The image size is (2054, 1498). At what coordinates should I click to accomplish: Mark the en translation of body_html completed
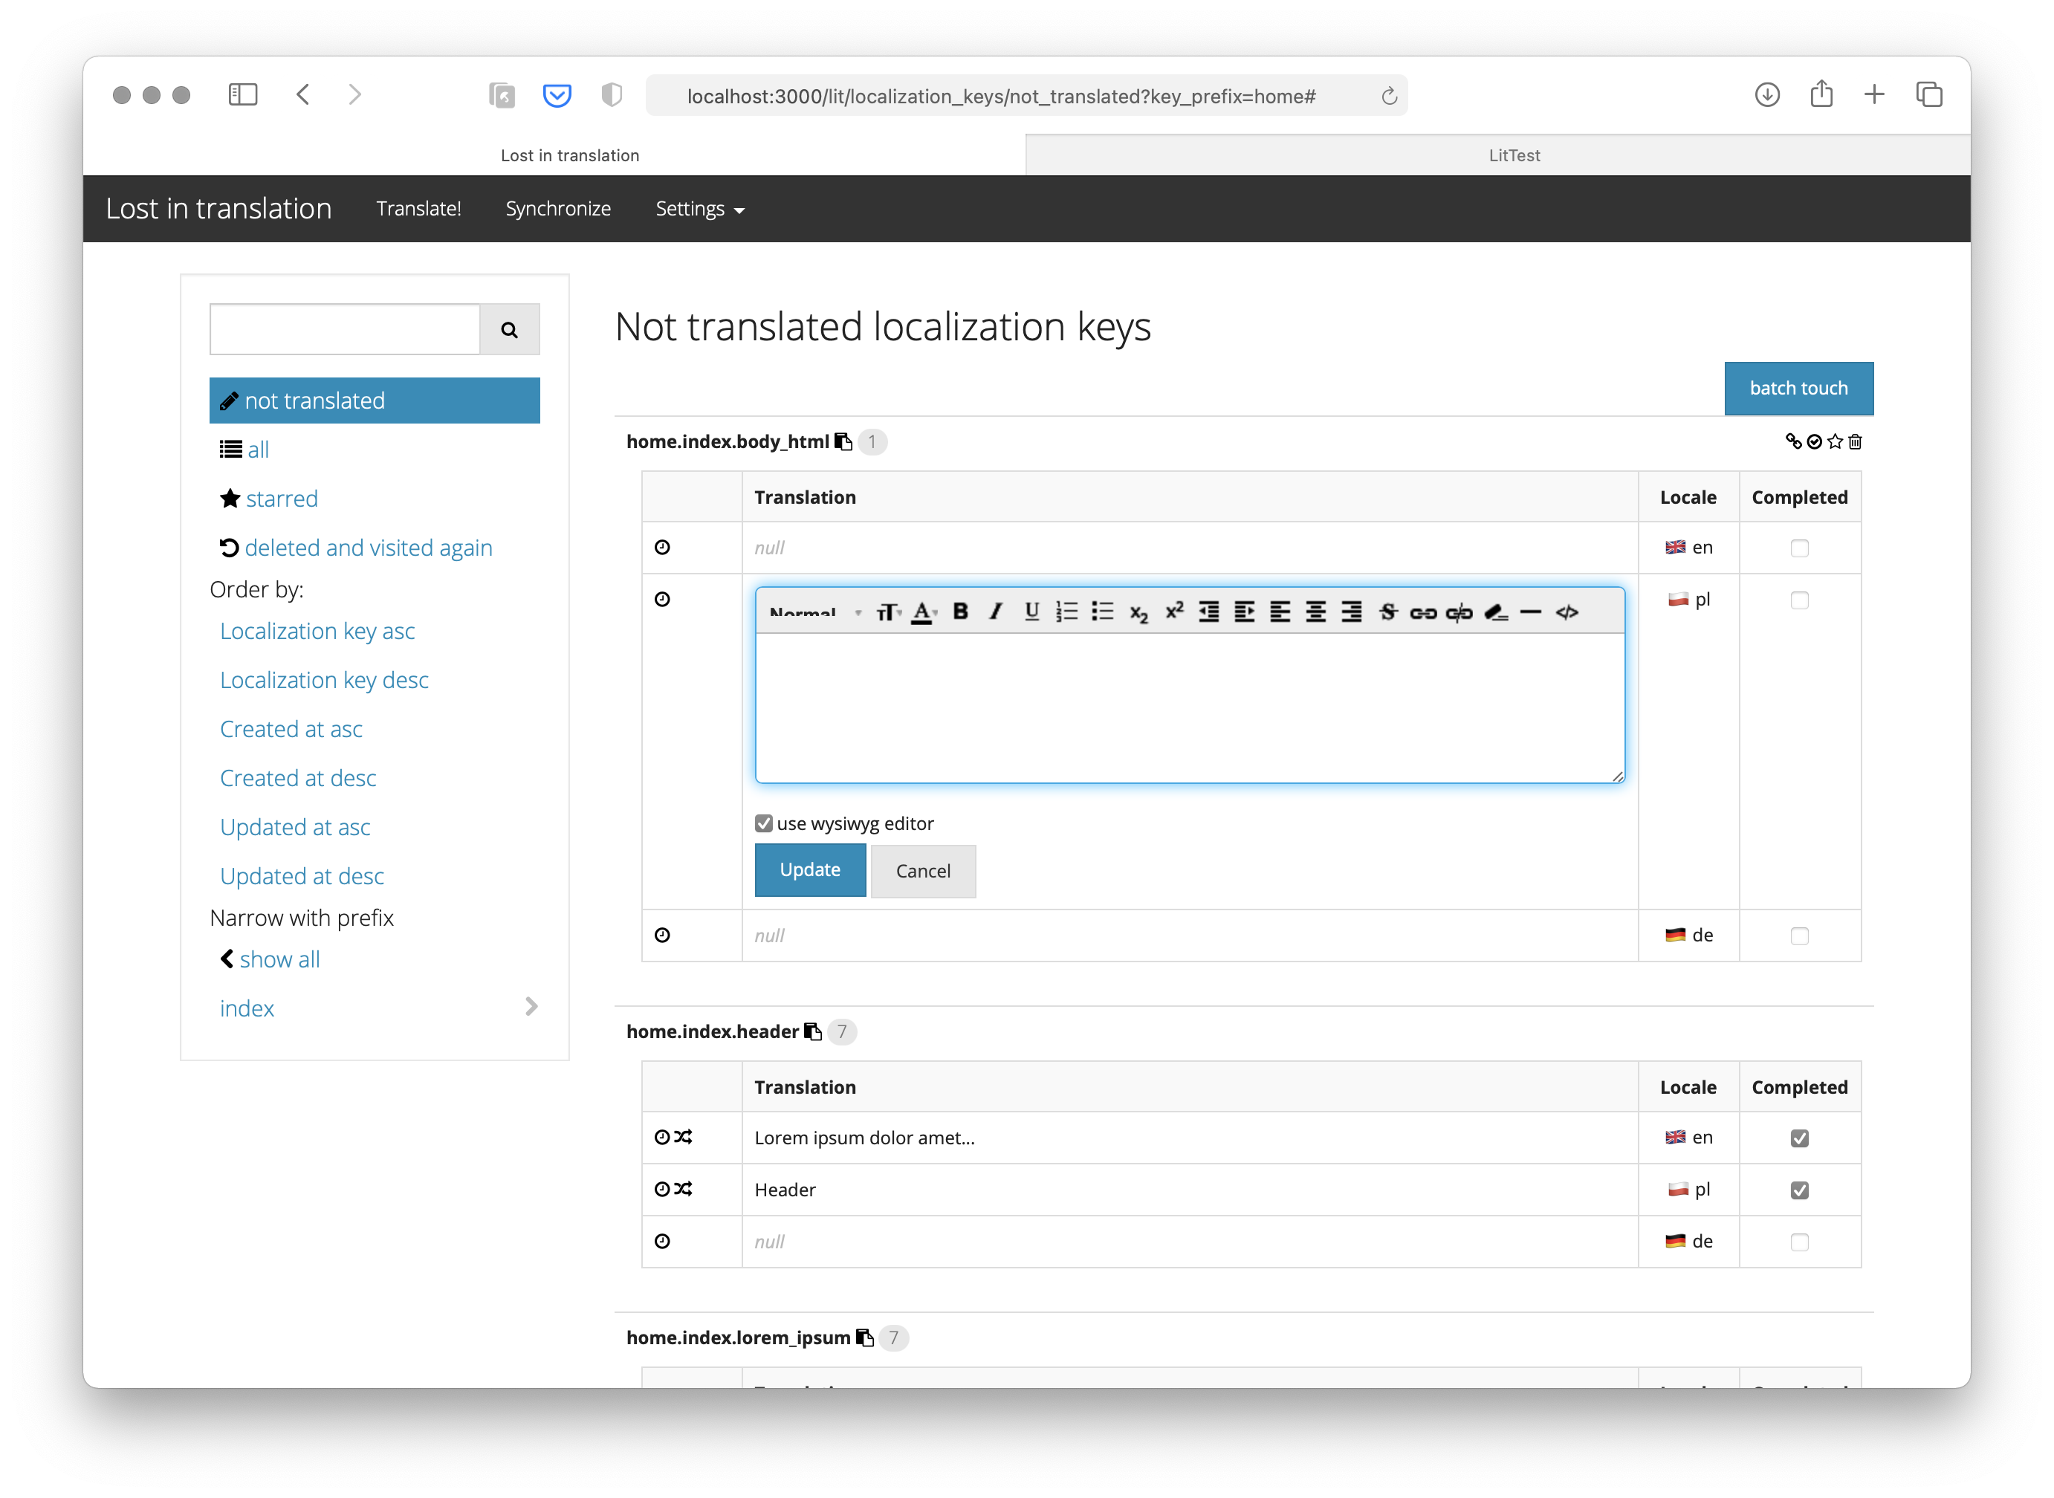pyautogui.click(x=1799, y=548)
